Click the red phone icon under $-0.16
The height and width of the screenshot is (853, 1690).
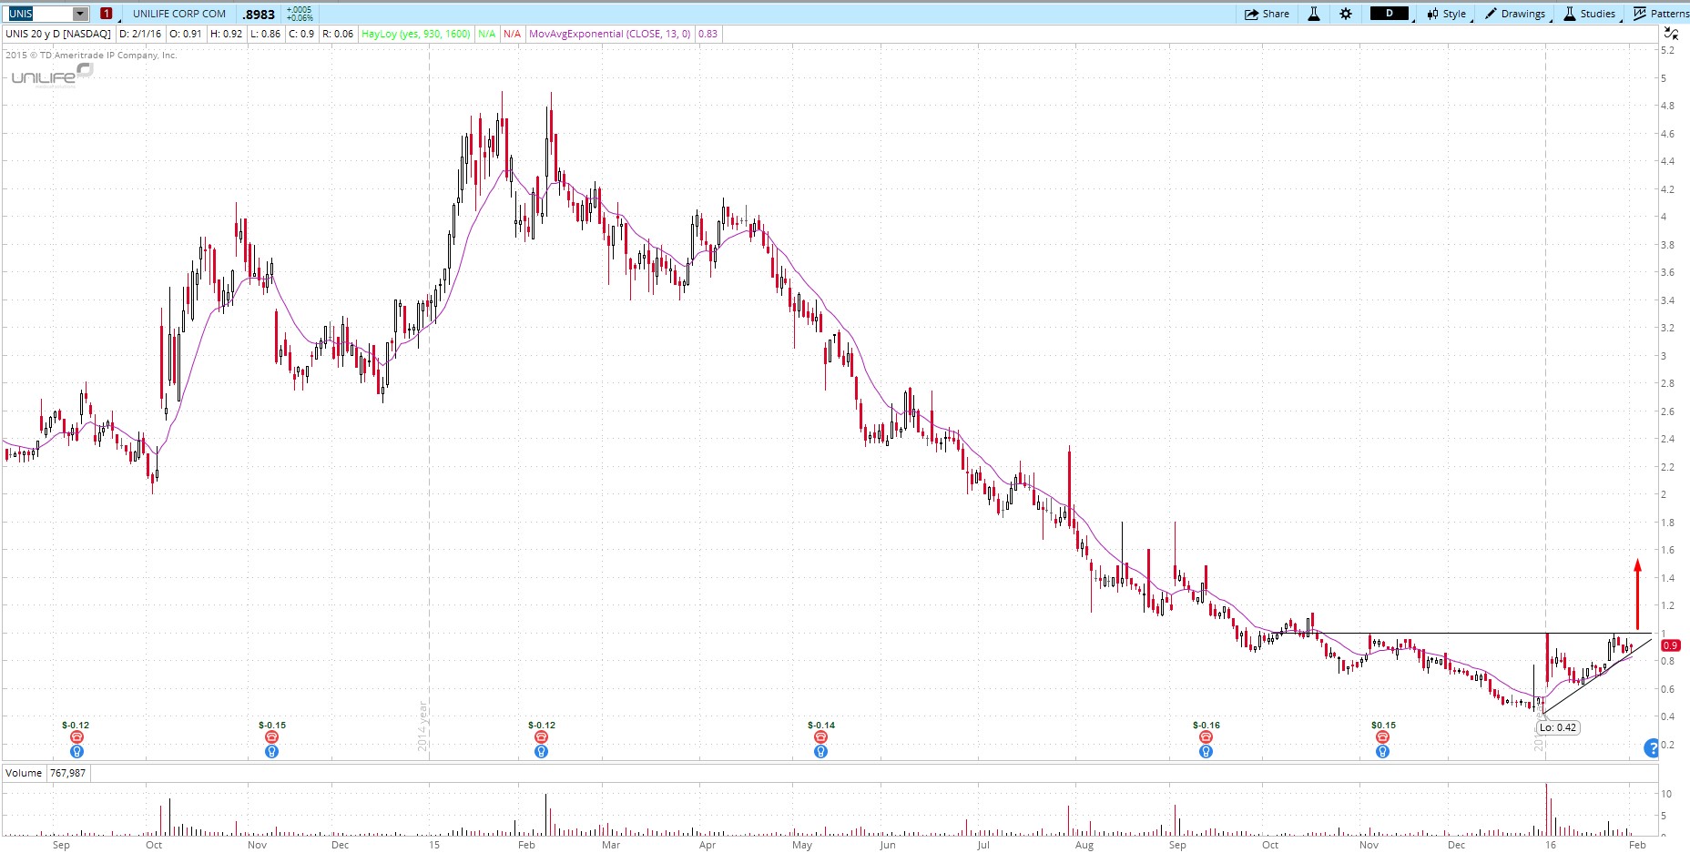pos(1206,737)
